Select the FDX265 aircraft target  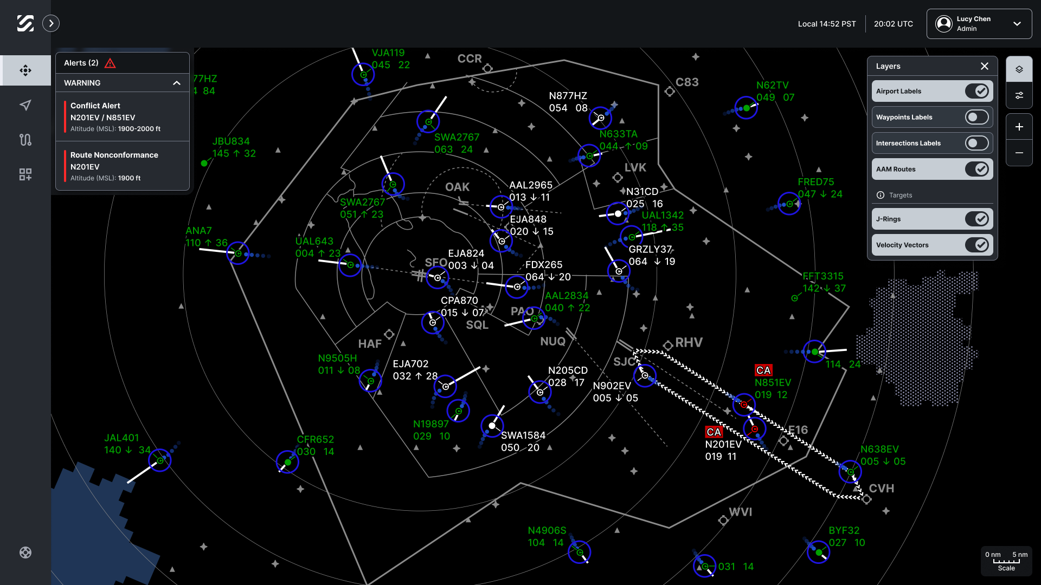pos(517,287)
